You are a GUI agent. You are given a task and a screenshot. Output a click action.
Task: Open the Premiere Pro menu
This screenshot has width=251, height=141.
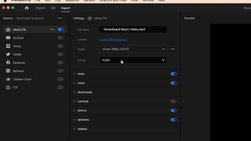coord(21,1)
